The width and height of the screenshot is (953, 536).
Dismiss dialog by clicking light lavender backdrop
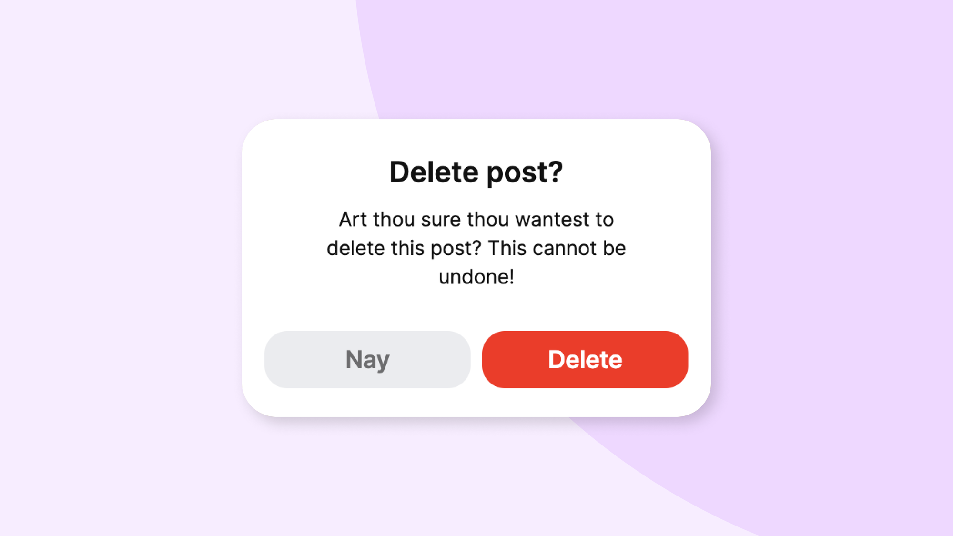[x=119, y=267]
